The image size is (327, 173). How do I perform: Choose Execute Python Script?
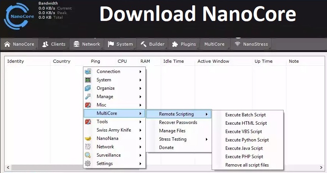[x=247, y=140]
